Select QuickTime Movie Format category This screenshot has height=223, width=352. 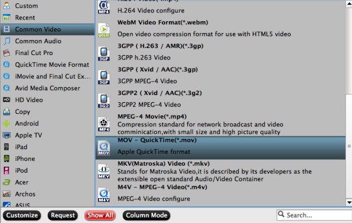(x=47, y=64)
